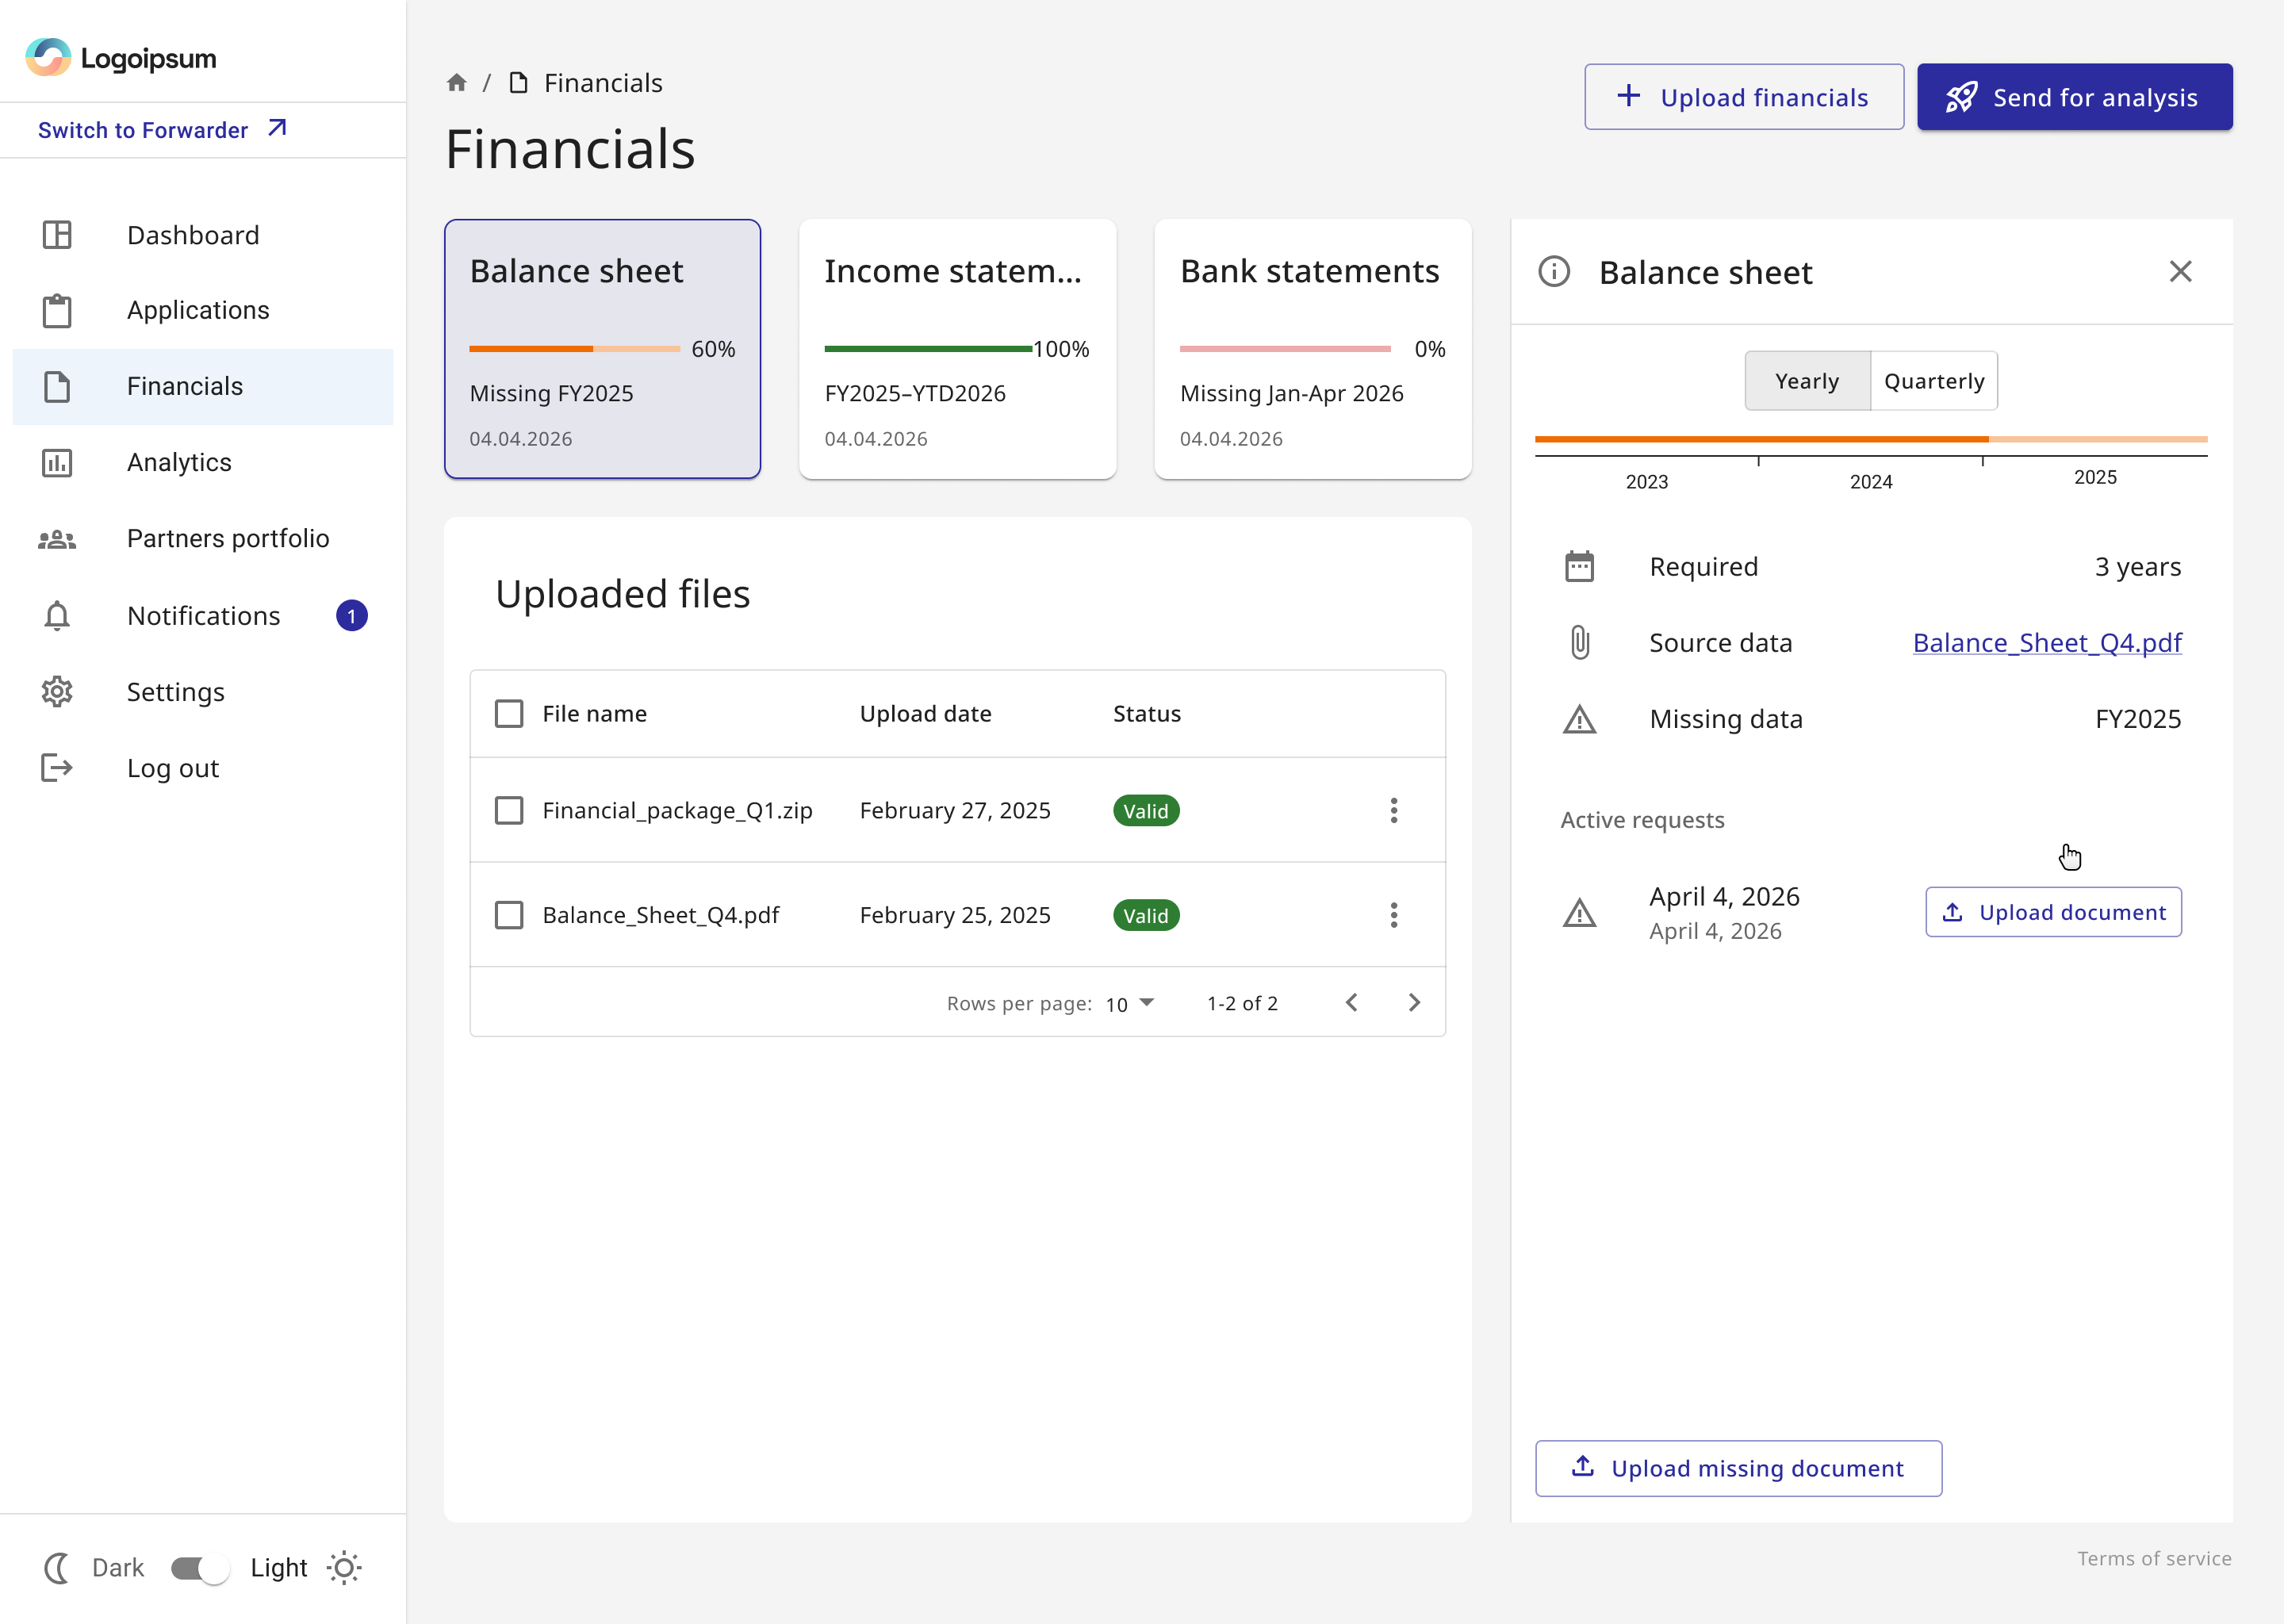2284x1624 pixels.
Task: Toggle the Dark/Light theme switch
Action: click(x=199, y=1567)
